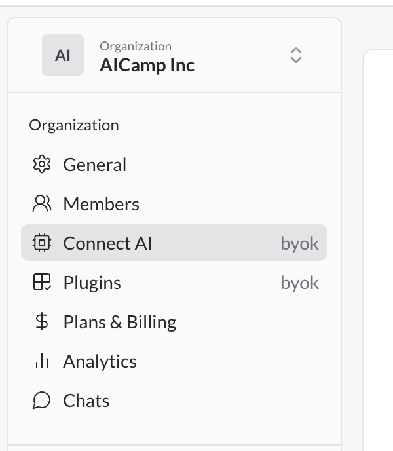
Task: Click the Chats speech bubble icon
Action: tap(42, 400)
